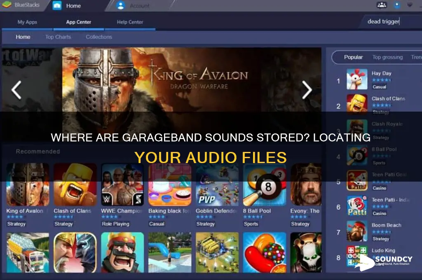Click the blue user avatar icon at top right
Viewport: 422px width, 280px height.
click(397, 5)
